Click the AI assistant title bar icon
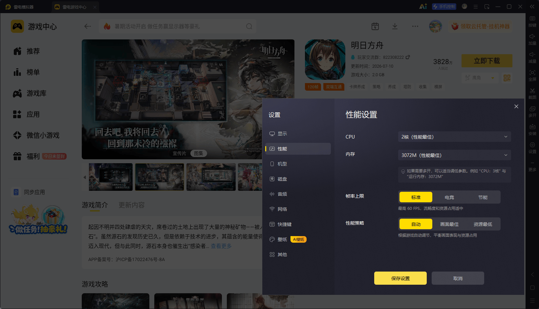This screenshot has width=539, height=309. [423, 7]
